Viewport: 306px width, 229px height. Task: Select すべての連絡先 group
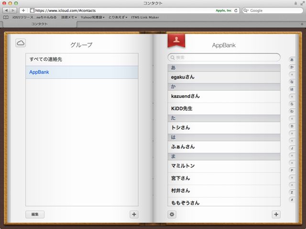tap(82, 59)
